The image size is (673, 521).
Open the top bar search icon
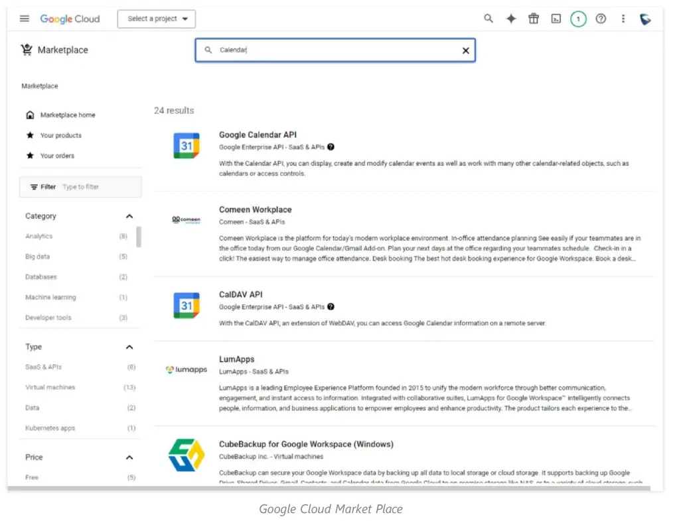(x=488, y=19)
